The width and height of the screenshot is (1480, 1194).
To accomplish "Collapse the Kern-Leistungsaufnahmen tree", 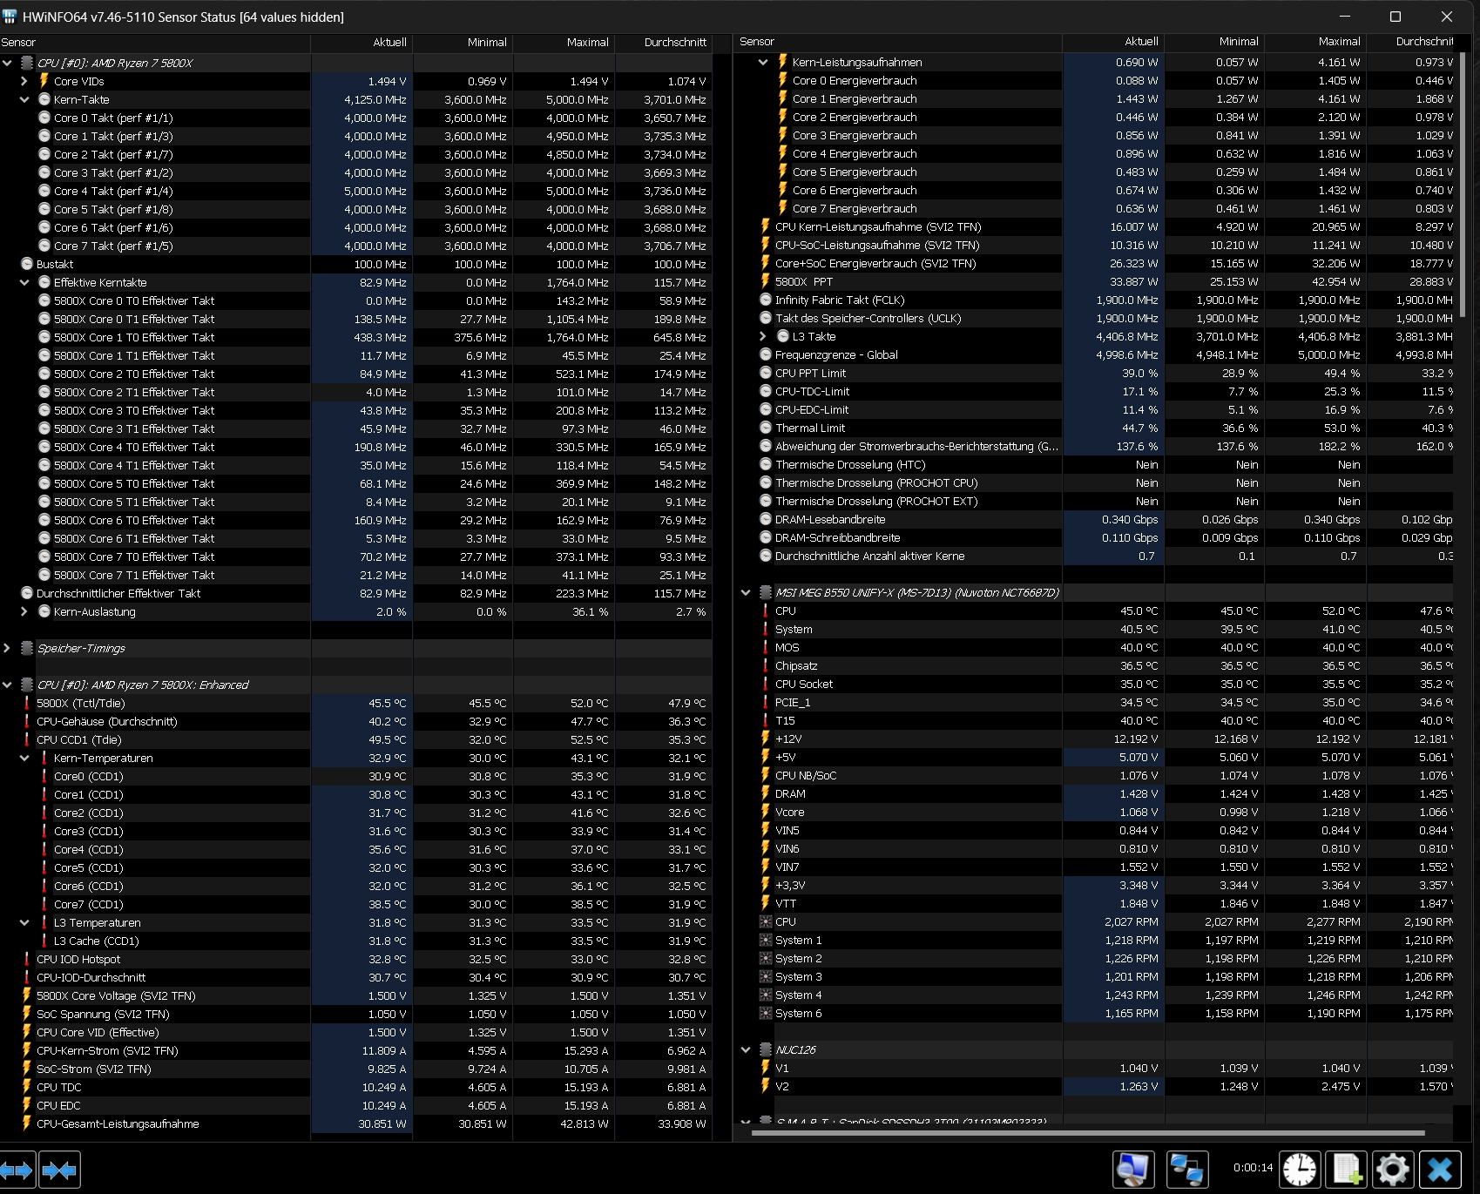I will point(763,62).
